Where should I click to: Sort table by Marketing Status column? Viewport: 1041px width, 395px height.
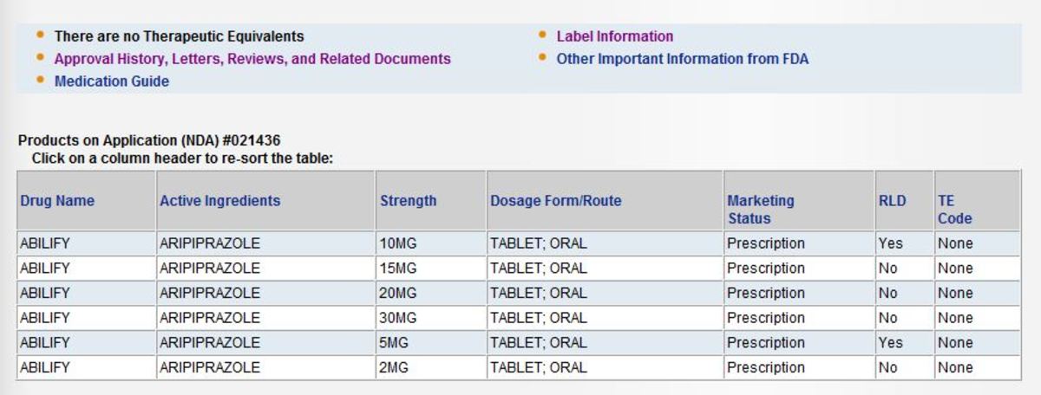pos(761,210)
